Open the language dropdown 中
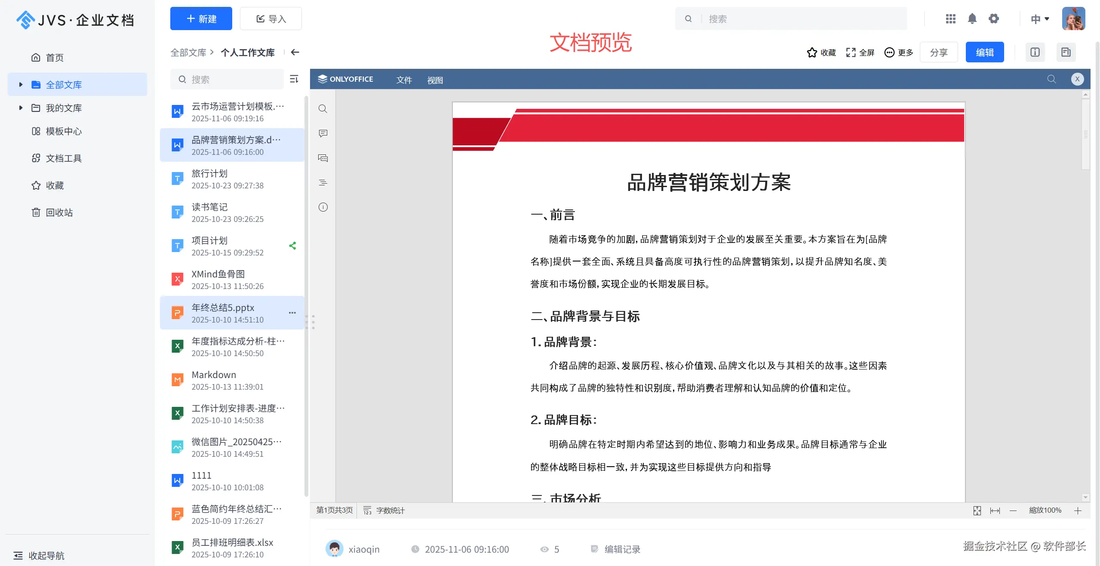Viewport: 1100px width, 566px height. (1040, 19)
